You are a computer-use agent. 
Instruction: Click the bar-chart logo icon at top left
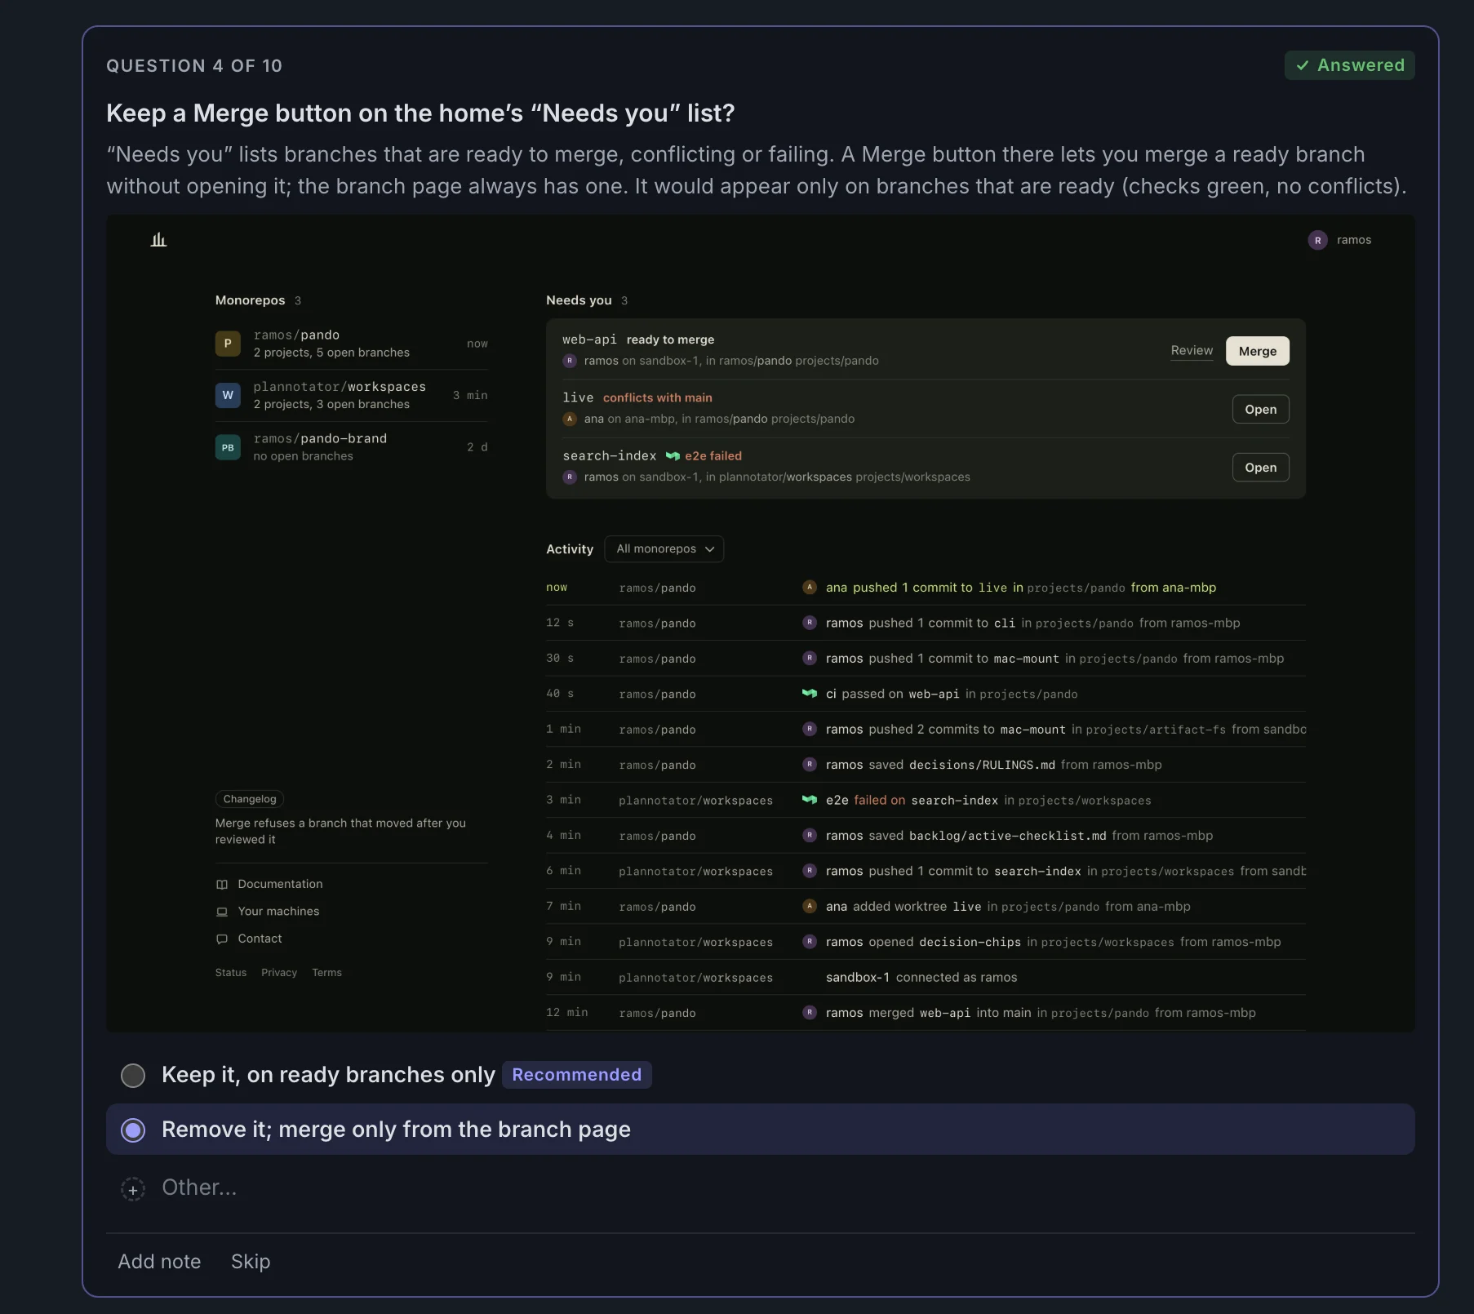tap(158, 239)
